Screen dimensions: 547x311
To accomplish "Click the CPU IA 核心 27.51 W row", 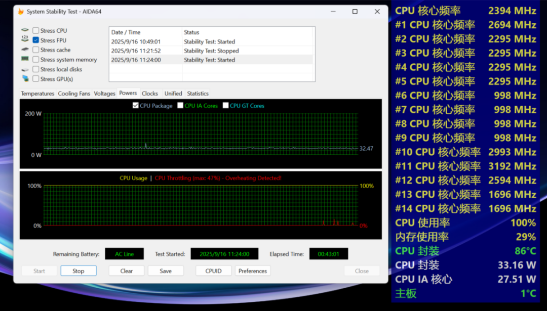I will [465, 279].
